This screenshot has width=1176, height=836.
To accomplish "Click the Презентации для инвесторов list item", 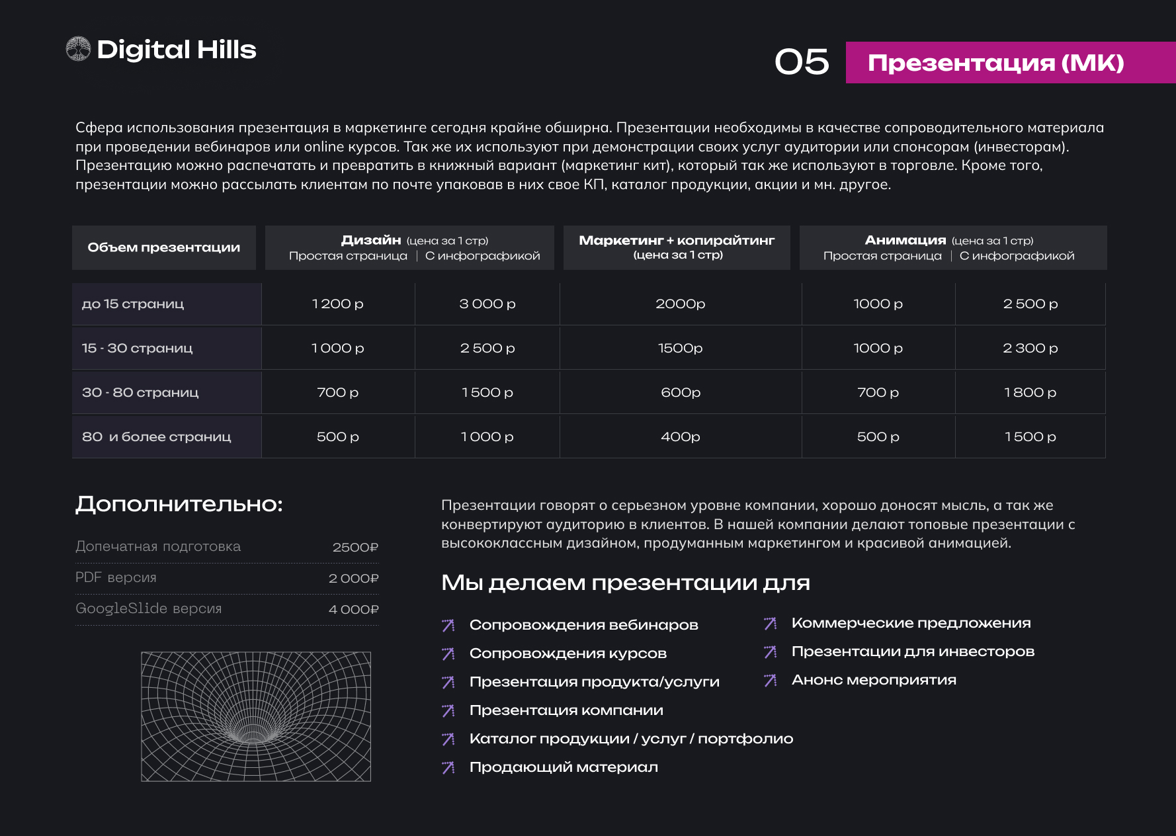I will click(x=913, y=651).
